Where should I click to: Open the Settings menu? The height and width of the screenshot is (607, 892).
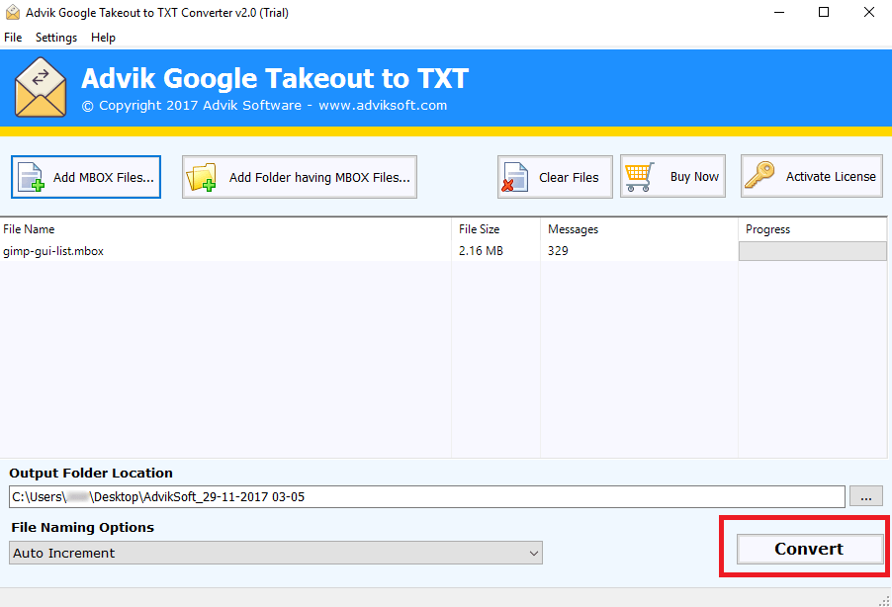[x=56, y=38]
